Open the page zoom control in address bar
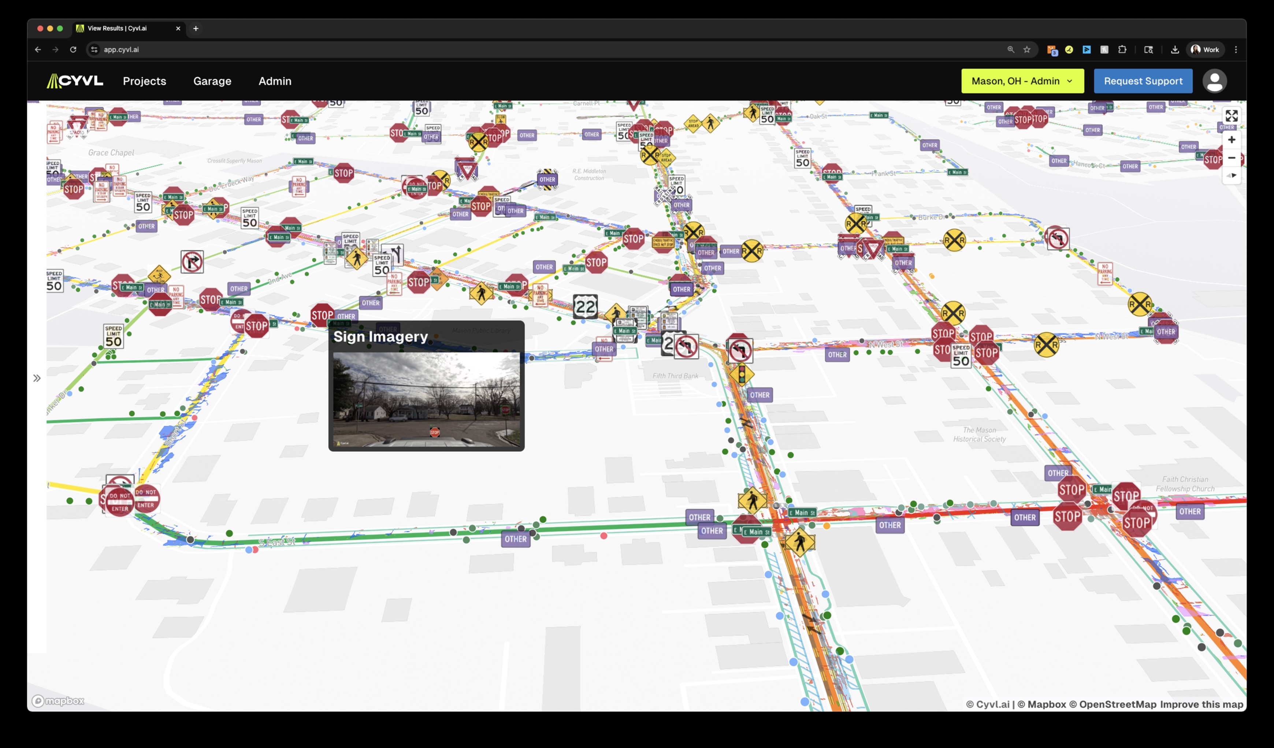 [1011, 49]
